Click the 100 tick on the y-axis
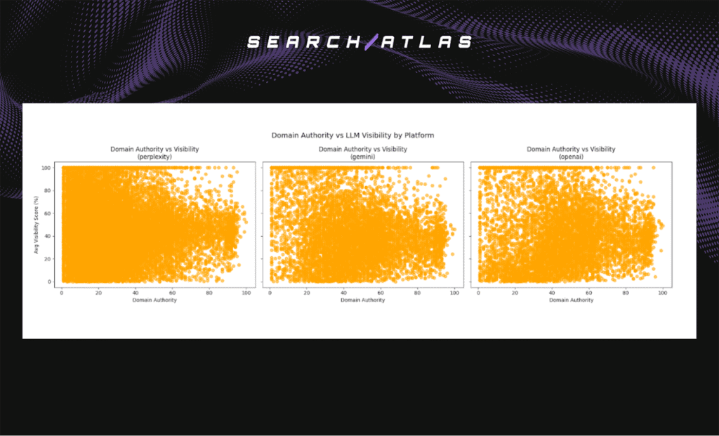 [x=48, y=168]
